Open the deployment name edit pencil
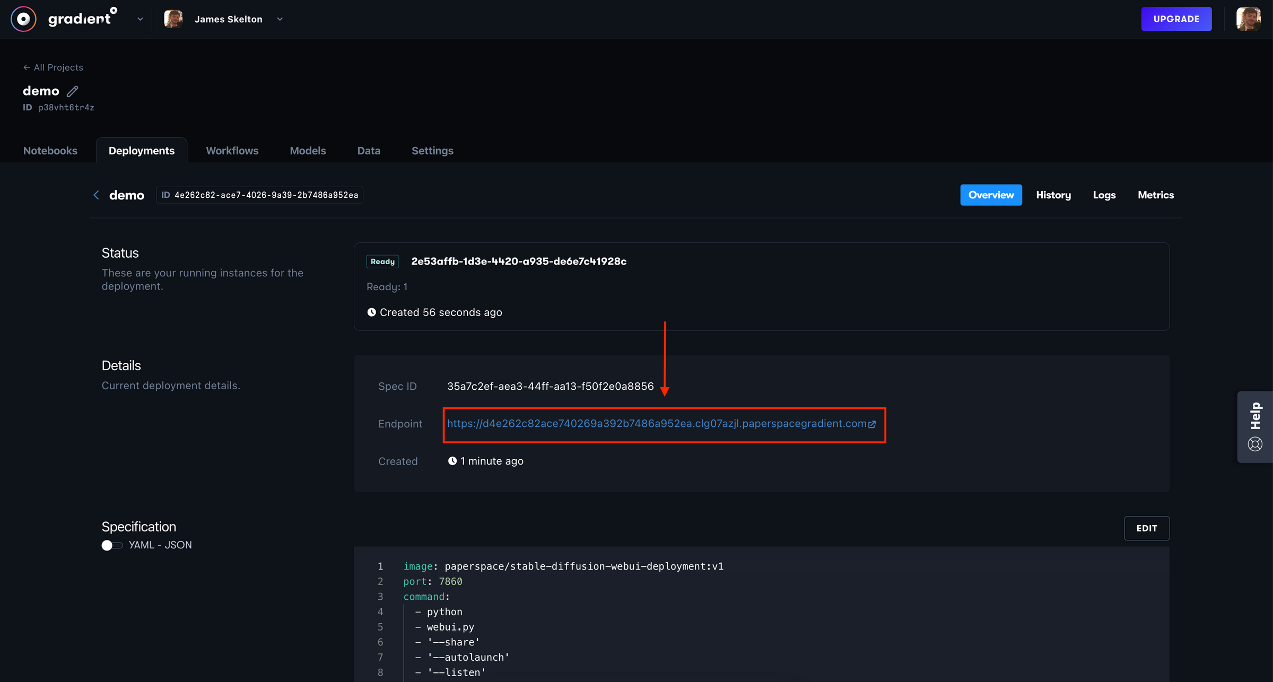1273x682 pixels. 72,91
